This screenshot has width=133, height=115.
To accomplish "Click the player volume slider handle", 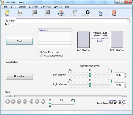I will (50, 105).
